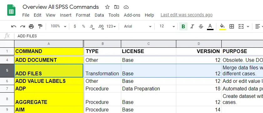Viewport: 263px width, 113px height.
Task: Select the ADD VALUE LABELS cell
Action: [x=49, y=81]
